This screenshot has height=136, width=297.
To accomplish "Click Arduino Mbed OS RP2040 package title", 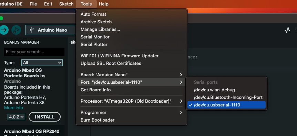I will (x=32, y=131).
